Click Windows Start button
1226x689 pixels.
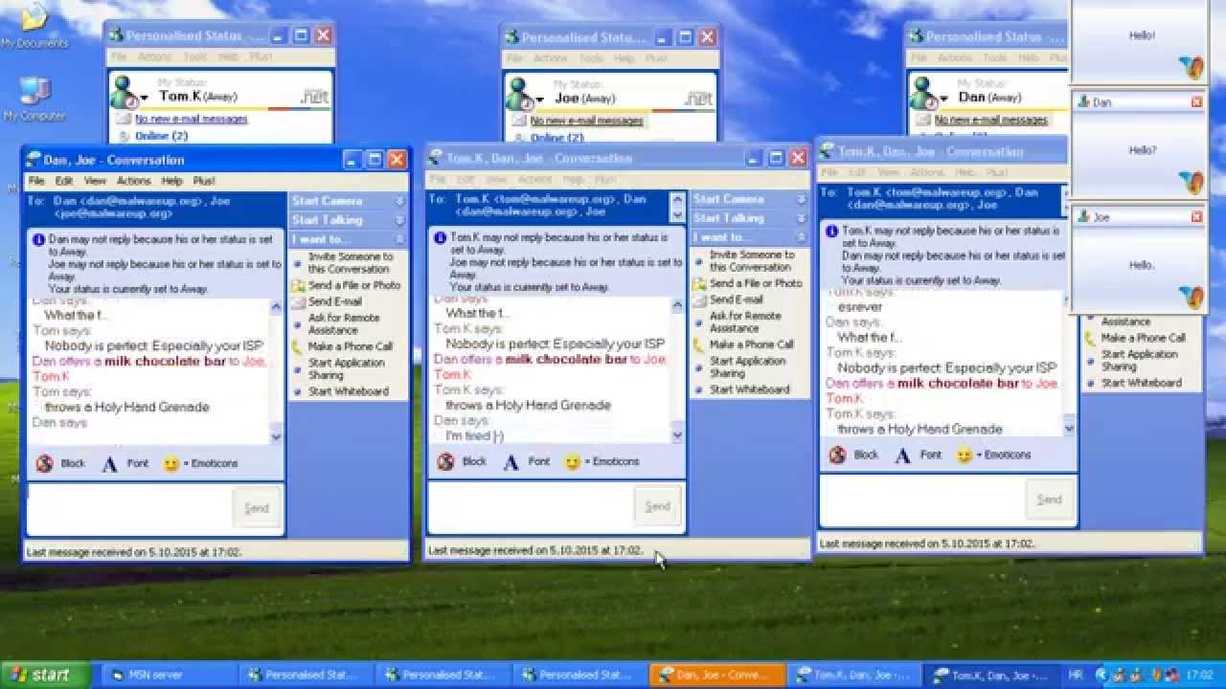click(46, 675)
